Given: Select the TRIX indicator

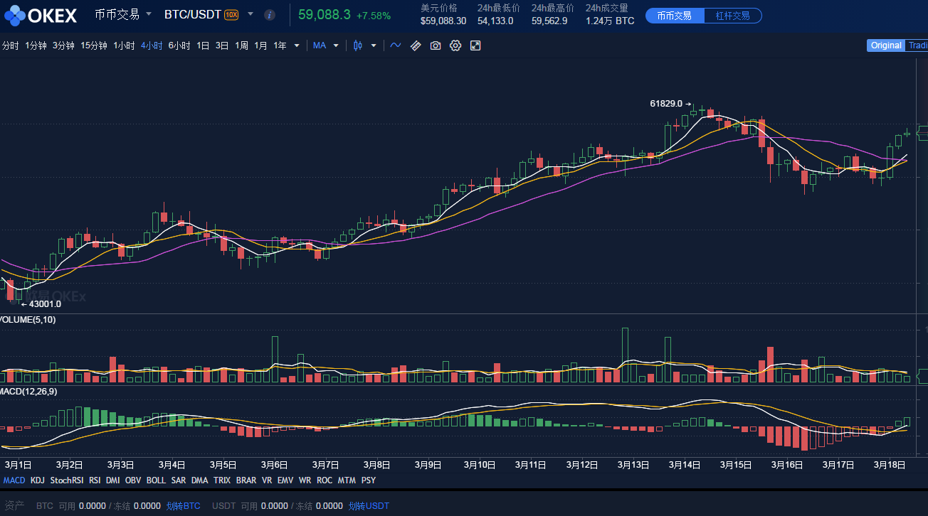Looking at the screenshot, I should 222,480.
